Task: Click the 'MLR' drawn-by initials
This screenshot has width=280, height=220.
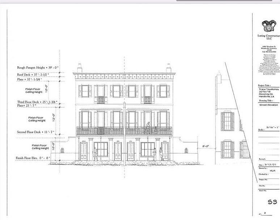Action: [272, 171]
